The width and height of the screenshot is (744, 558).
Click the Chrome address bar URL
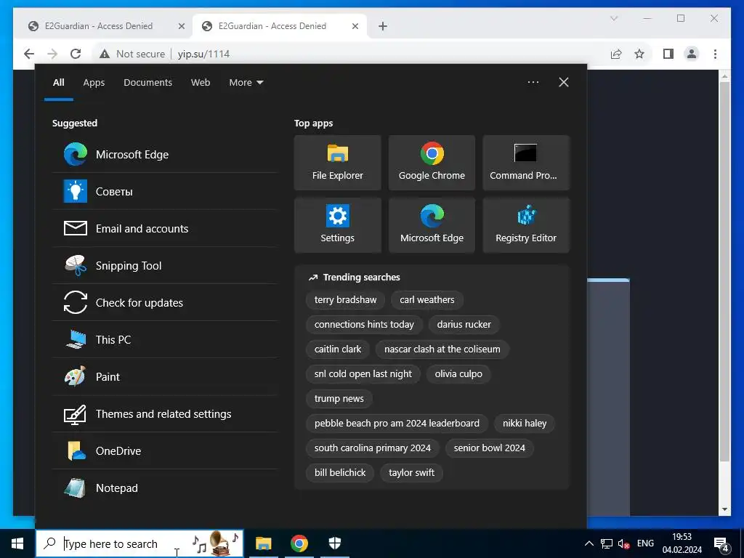[203, 54]
